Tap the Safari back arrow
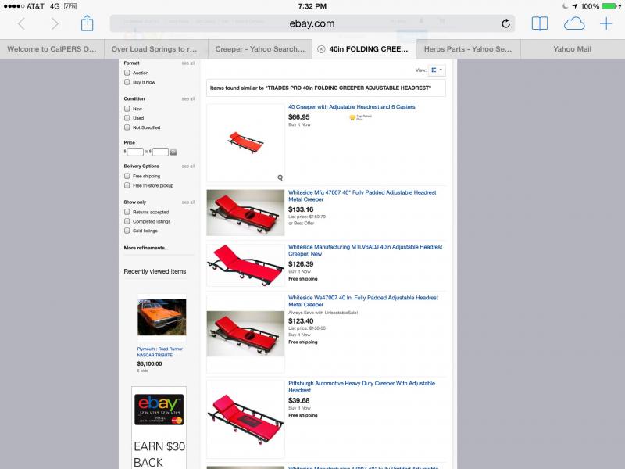Viewport: 625px width, 469px height. tap(22, 24)
